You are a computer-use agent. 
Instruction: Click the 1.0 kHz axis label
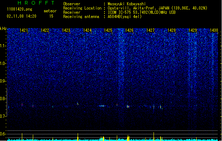pos(3,63)
